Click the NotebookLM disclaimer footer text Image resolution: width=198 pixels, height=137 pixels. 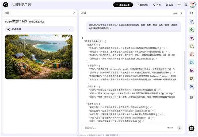[99, 135]
